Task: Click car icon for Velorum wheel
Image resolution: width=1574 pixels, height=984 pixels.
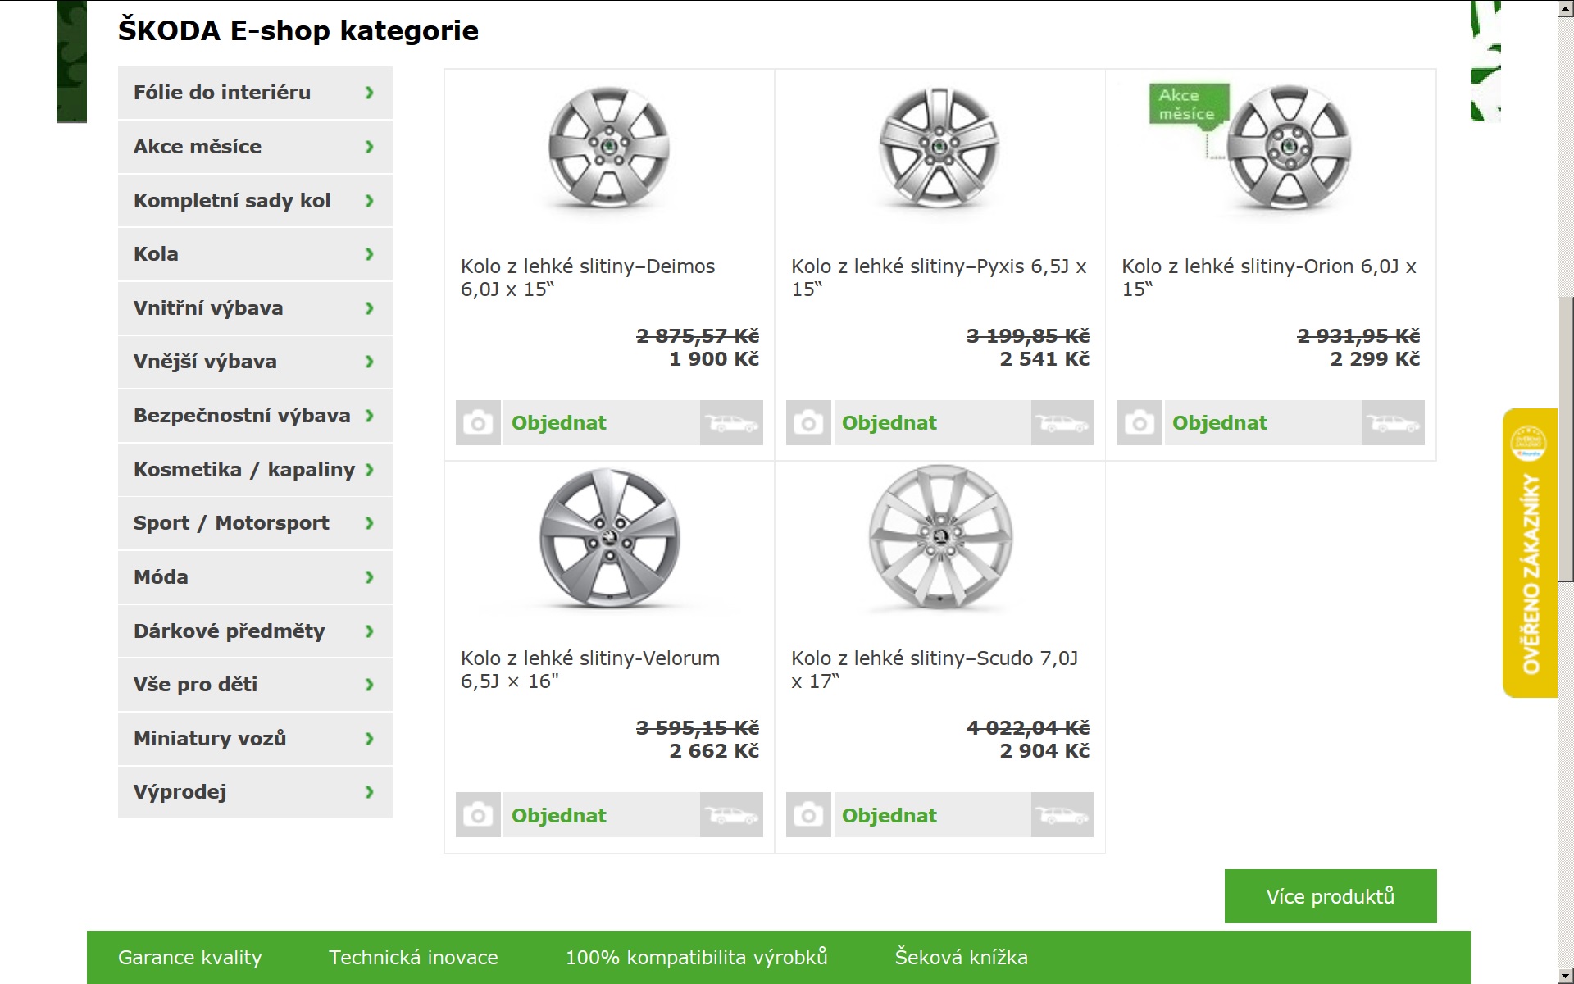Action: pos(731,815)
